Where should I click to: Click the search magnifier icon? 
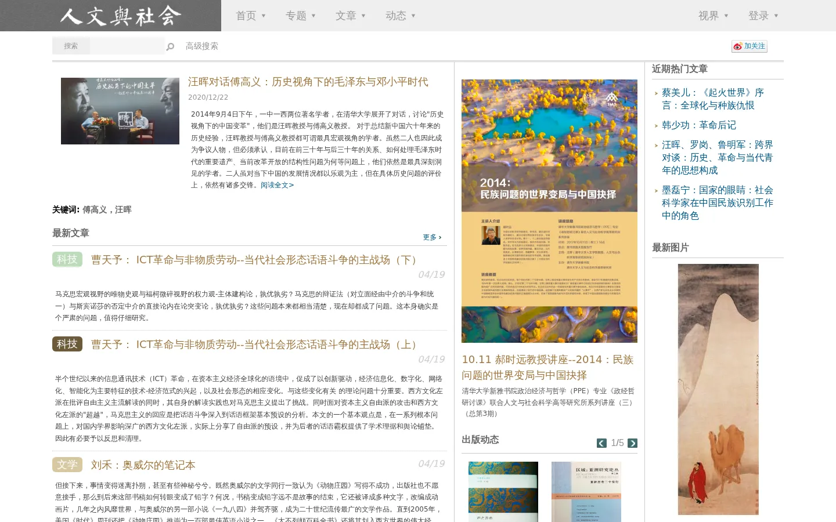170,46
